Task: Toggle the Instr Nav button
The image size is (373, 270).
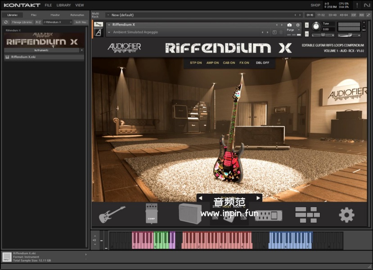Action: point(81,22)
